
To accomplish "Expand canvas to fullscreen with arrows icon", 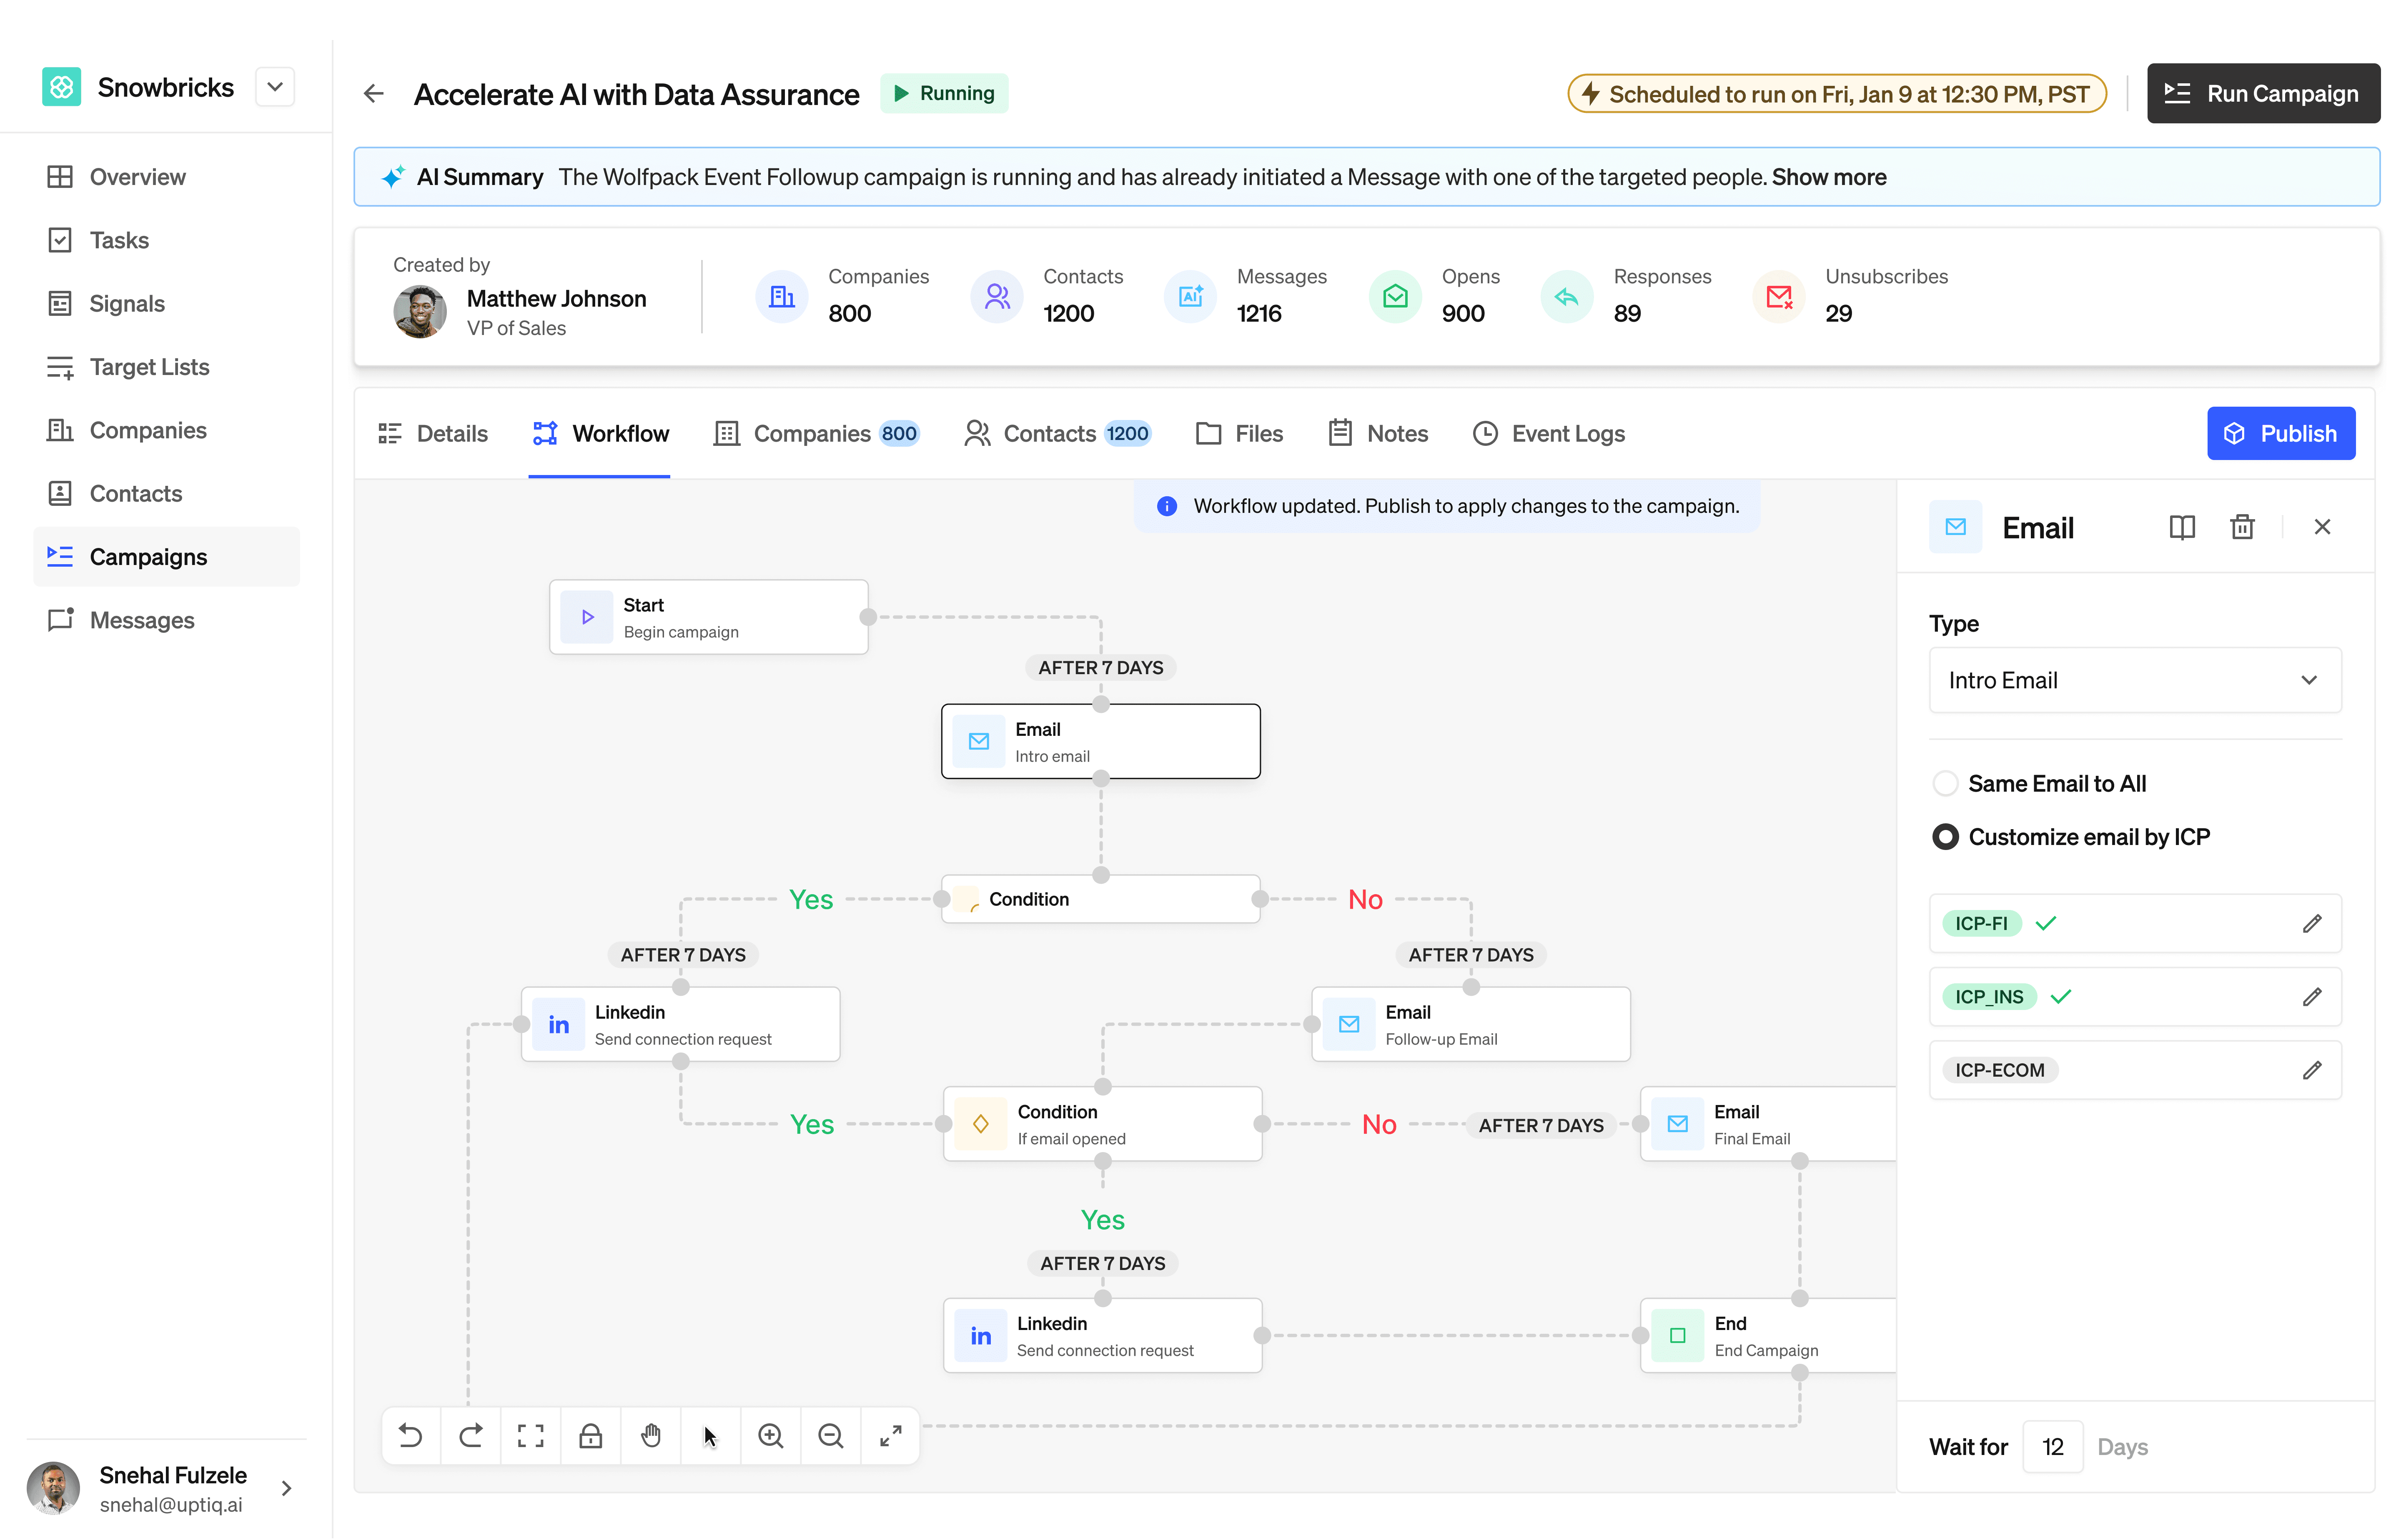I will click(x=890, y=1436).
